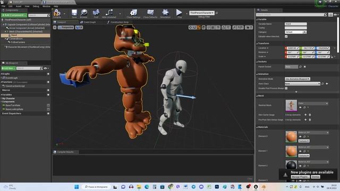This screenshot has height=191, width=340.
Task: Open the Anim Class None dropdown
Action: 302,84
